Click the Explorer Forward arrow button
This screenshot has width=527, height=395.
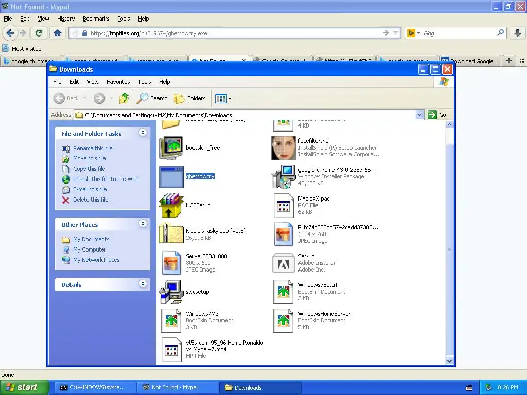(99, 98)
